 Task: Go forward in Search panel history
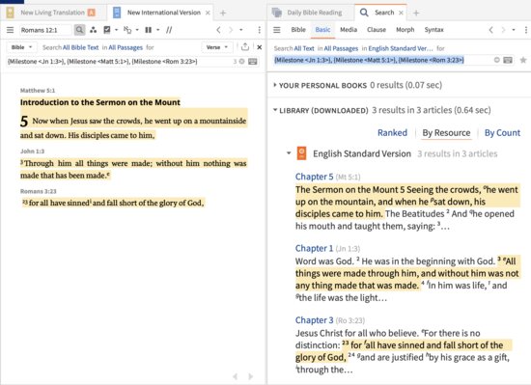503,30
